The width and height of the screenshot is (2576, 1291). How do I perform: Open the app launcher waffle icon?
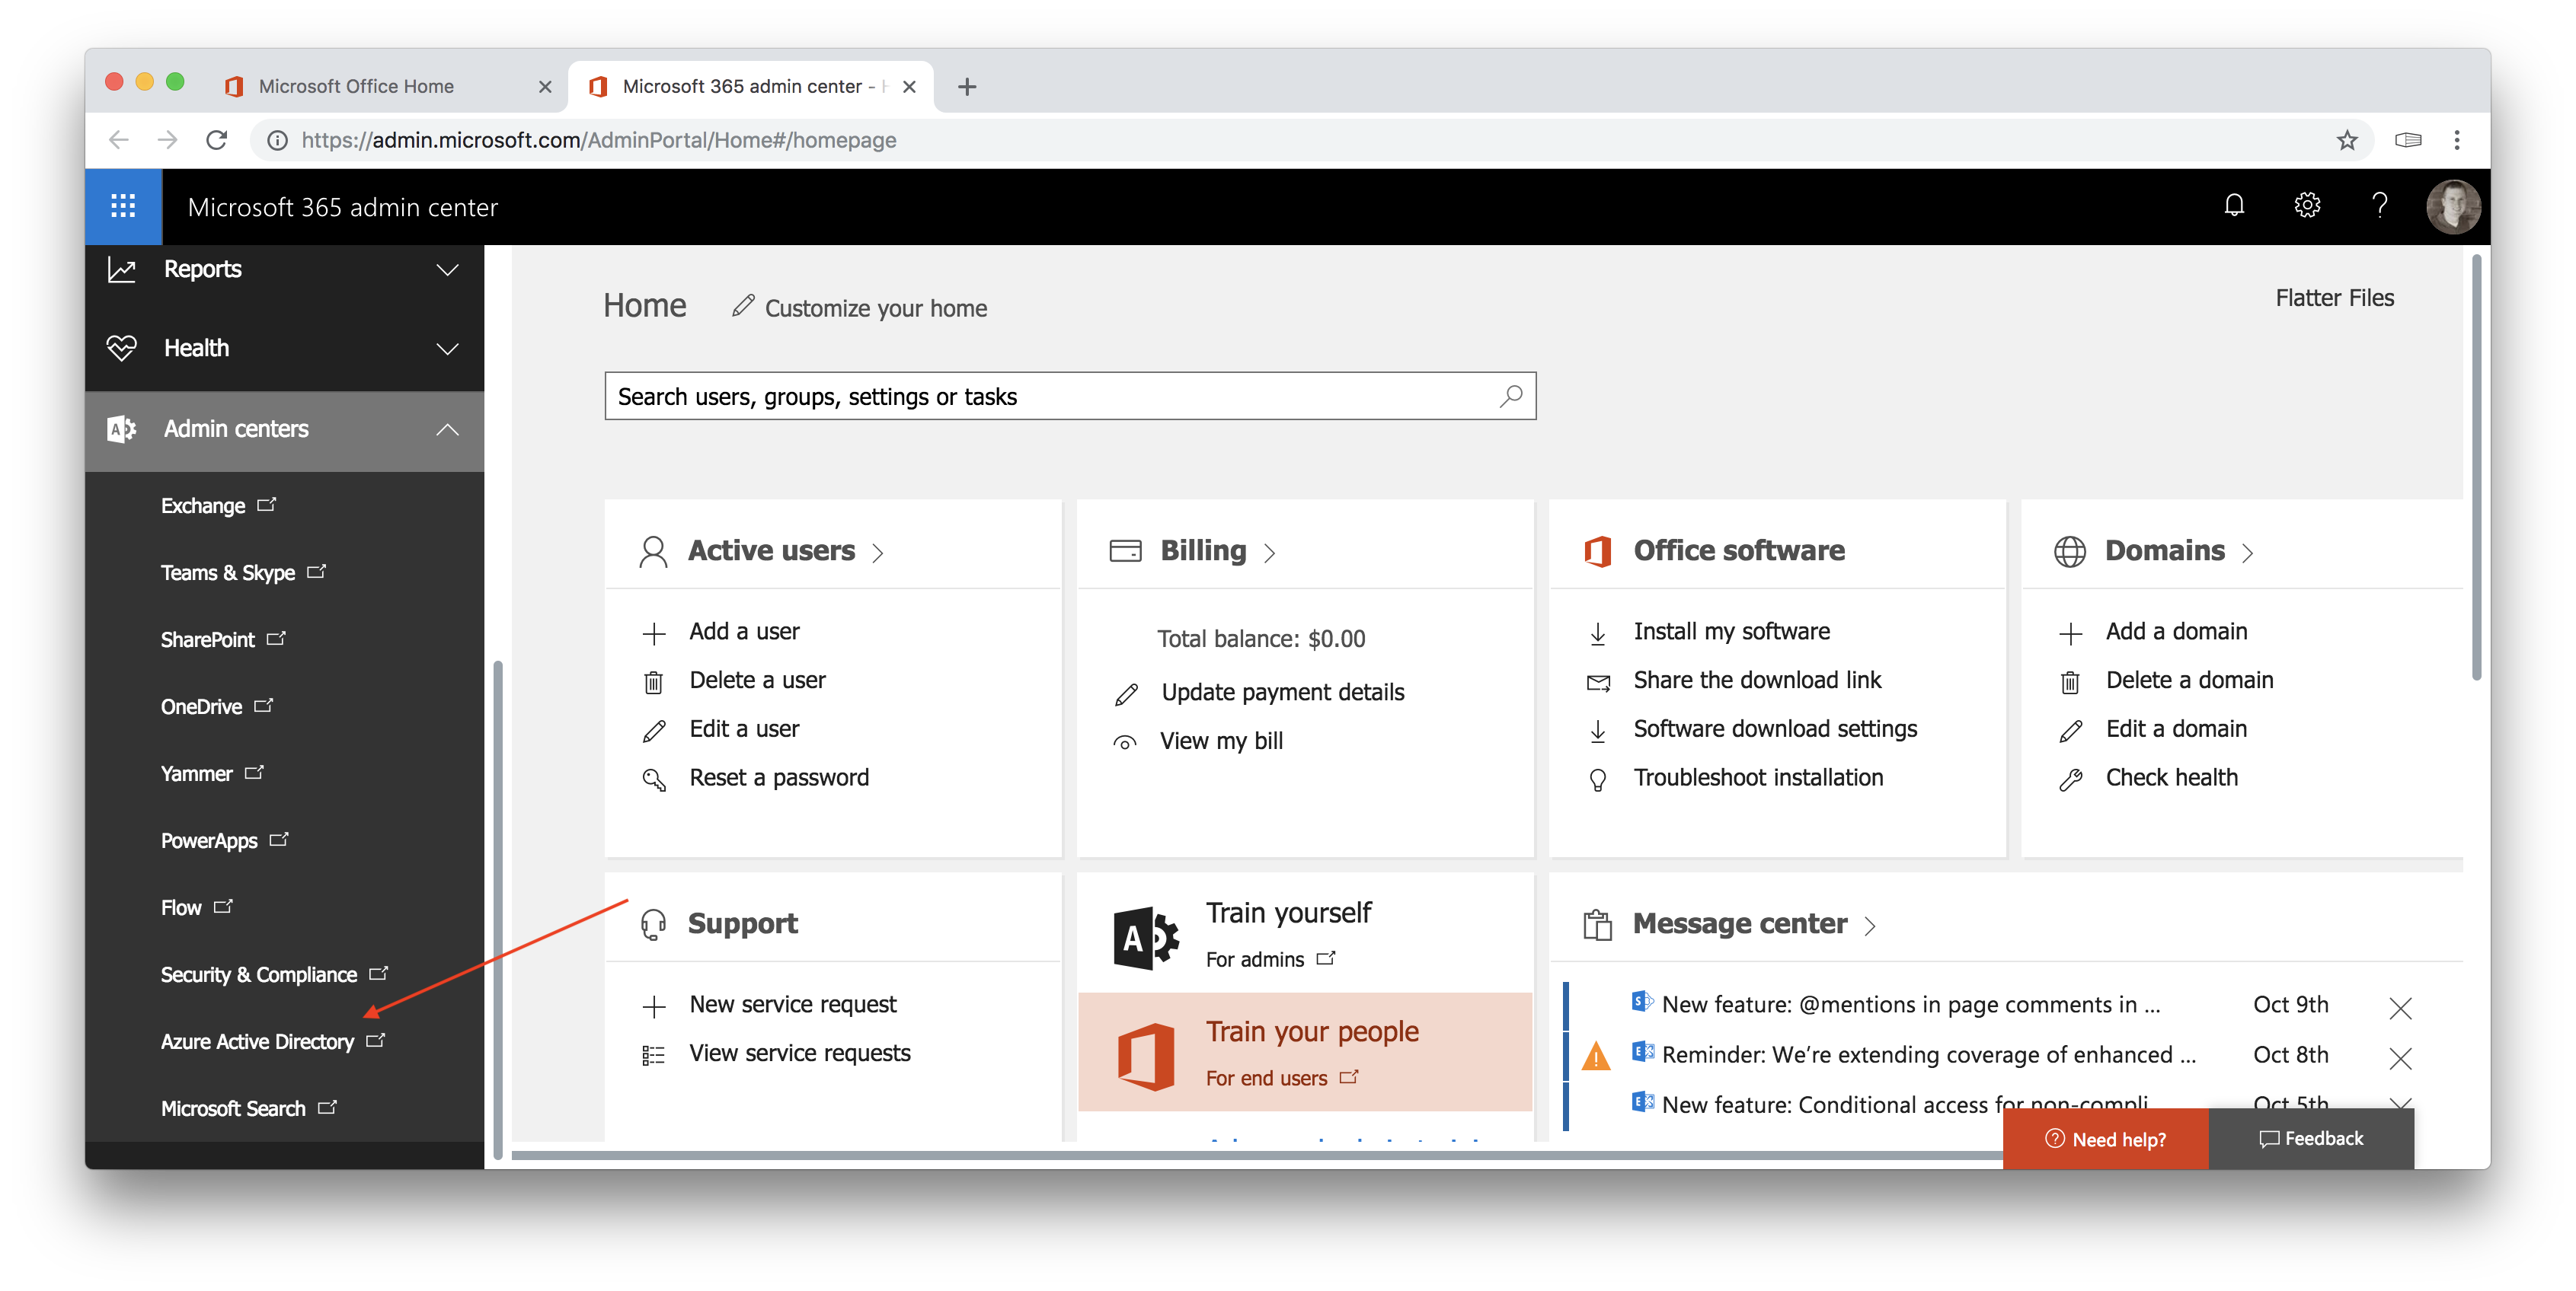coord(123,207)
